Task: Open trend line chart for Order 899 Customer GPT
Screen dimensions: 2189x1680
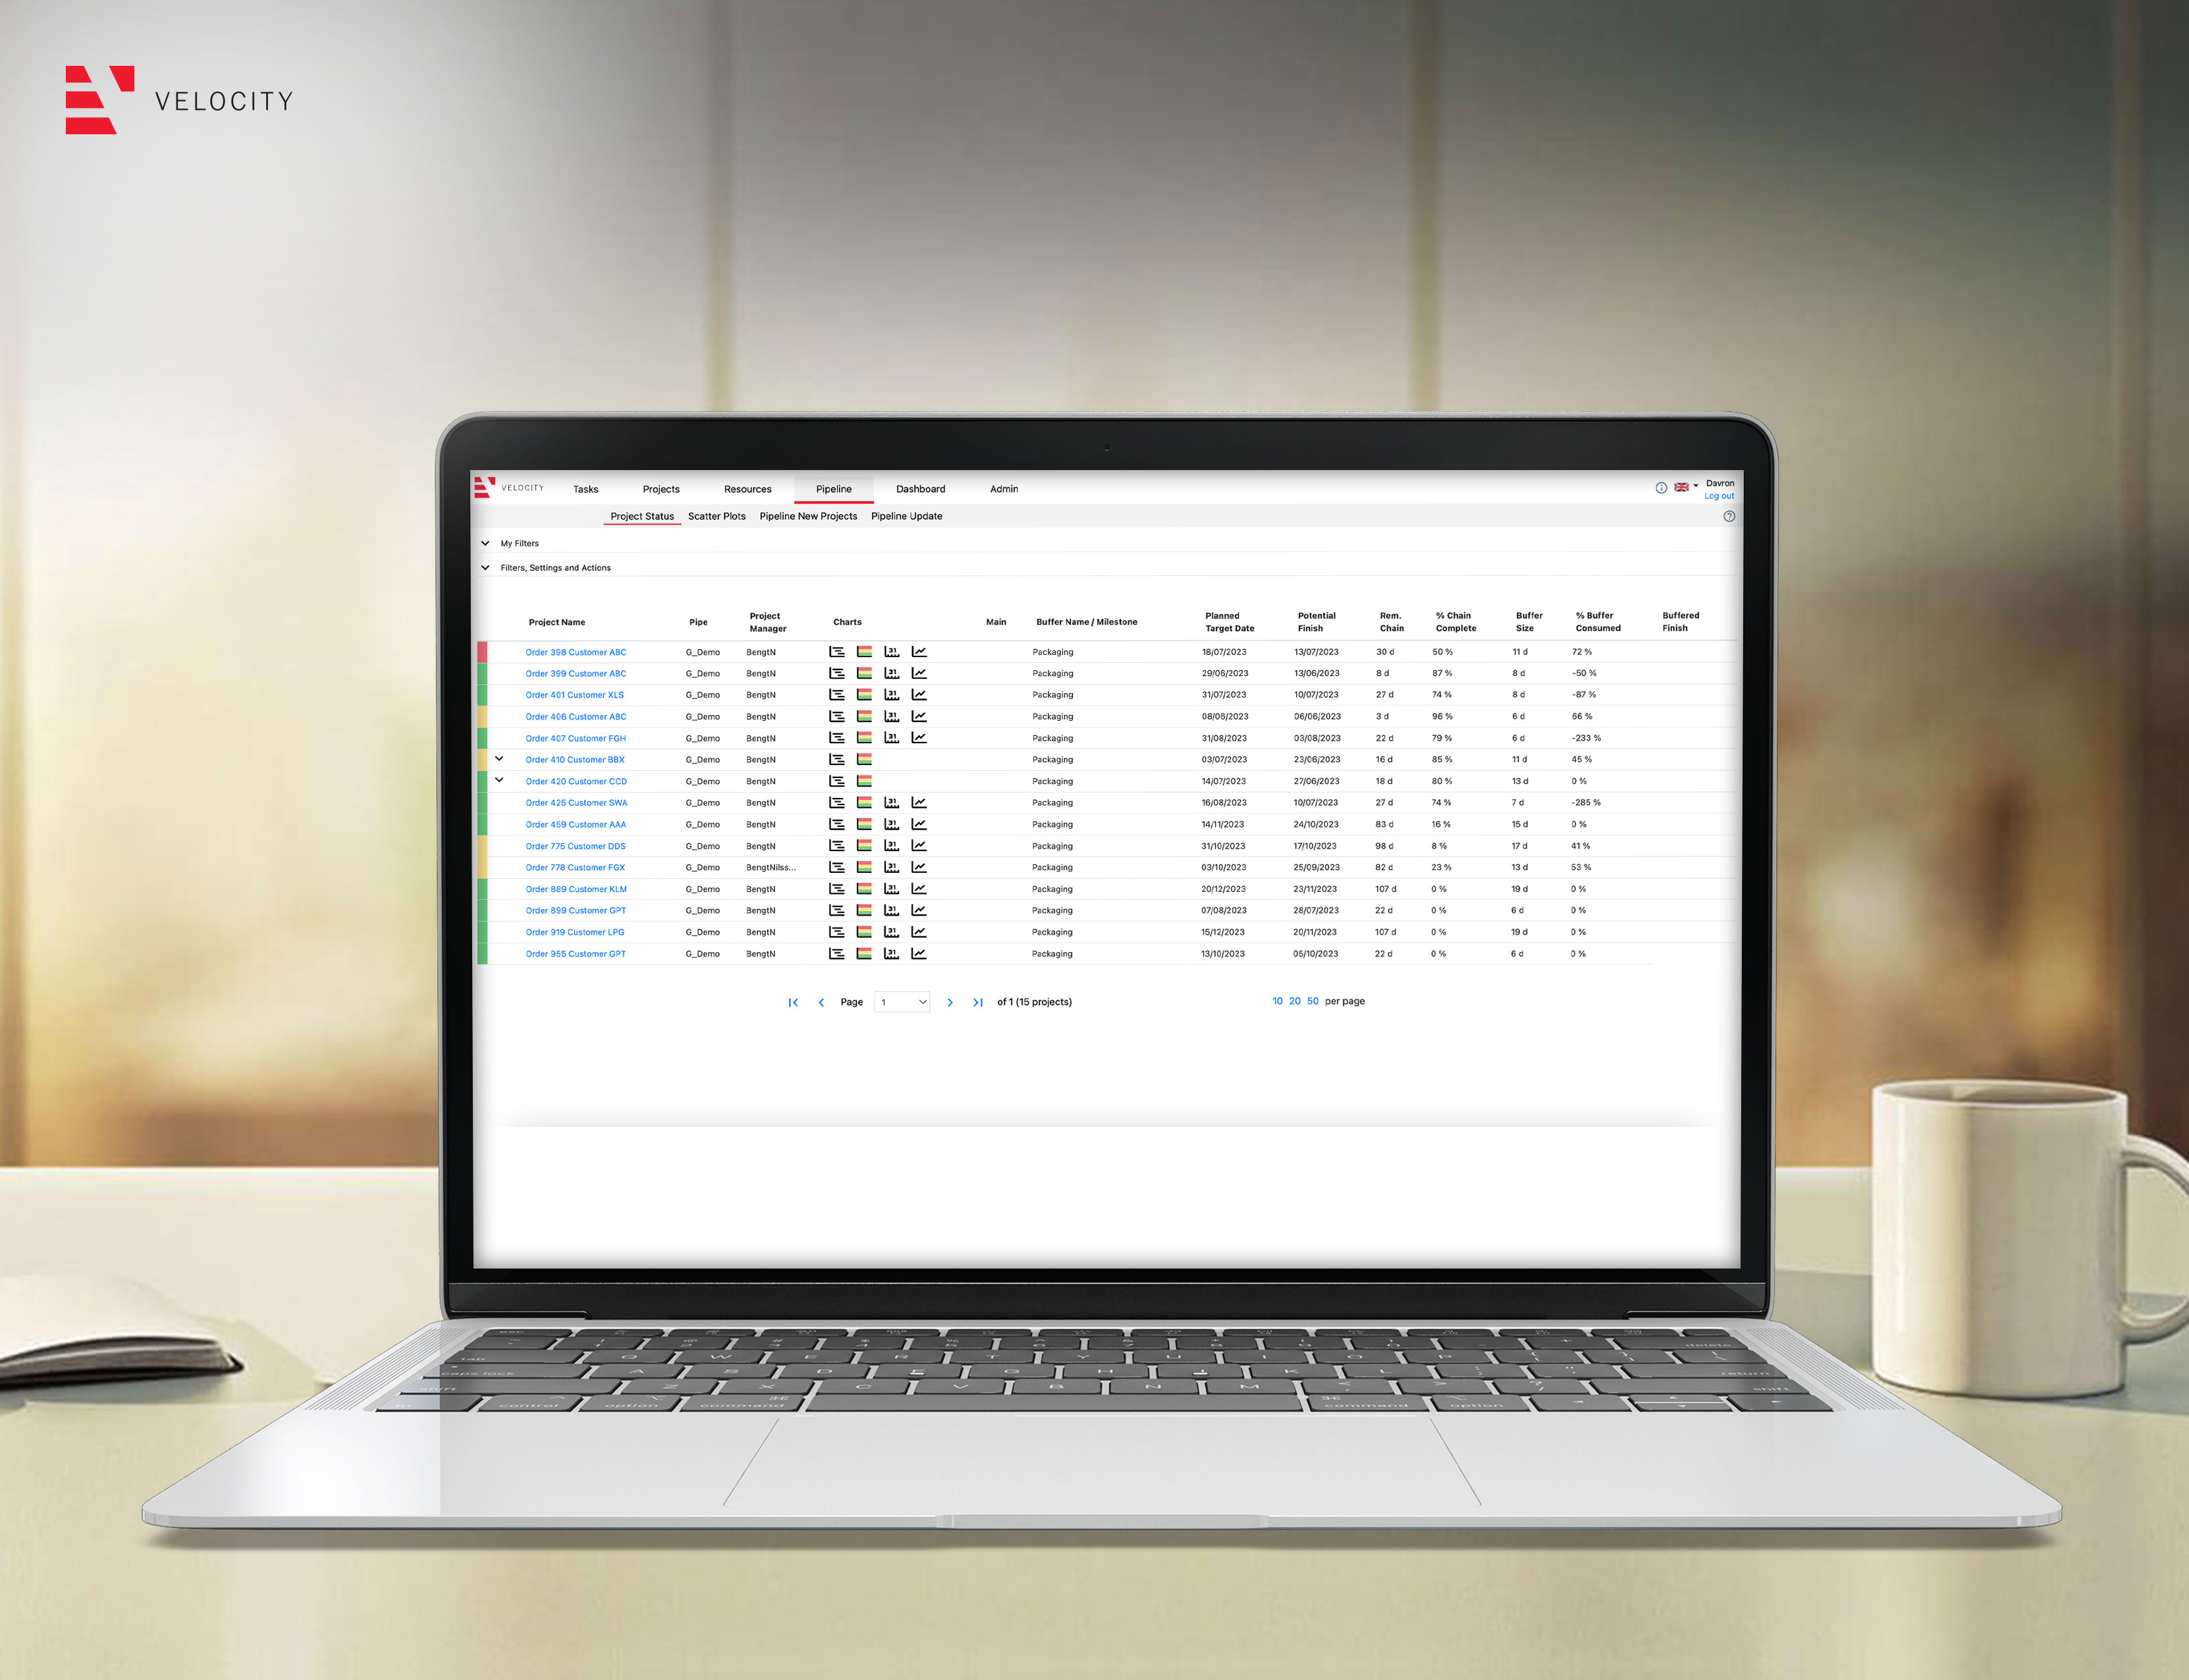Action: click(919, 910)
